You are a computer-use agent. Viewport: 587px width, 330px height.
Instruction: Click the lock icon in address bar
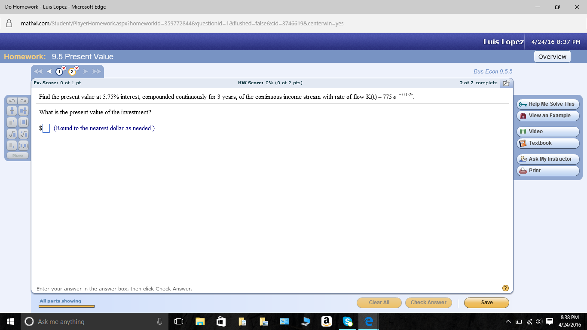click(9, 24)
